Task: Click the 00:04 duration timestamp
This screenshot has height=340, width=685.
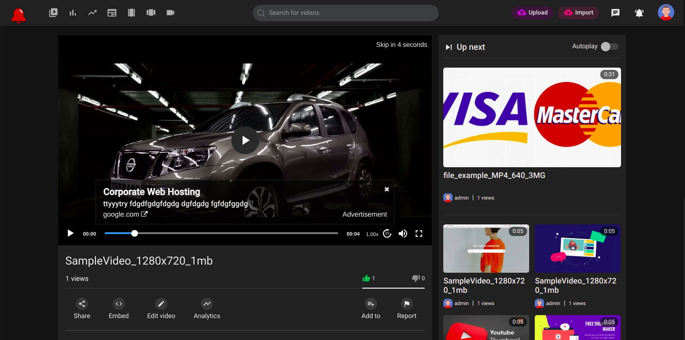Action: (353, 234)
